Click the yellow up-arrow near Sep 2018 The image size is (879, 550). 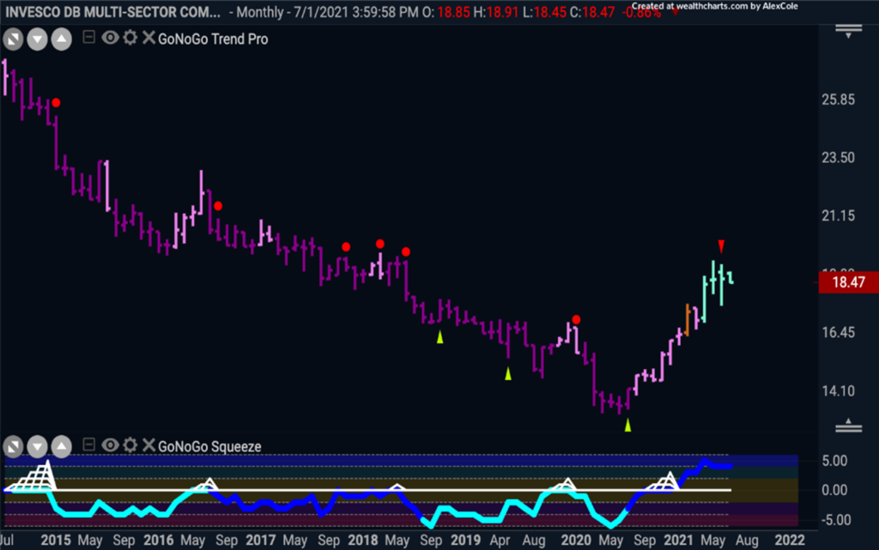point(440,336)
